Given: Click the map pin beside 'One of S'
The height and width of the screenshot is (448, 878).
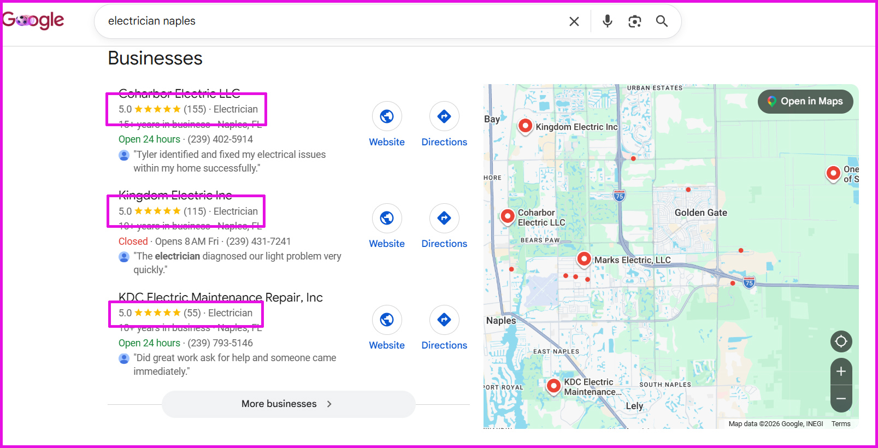Looking at the screenshot, I should coord(833,174).
